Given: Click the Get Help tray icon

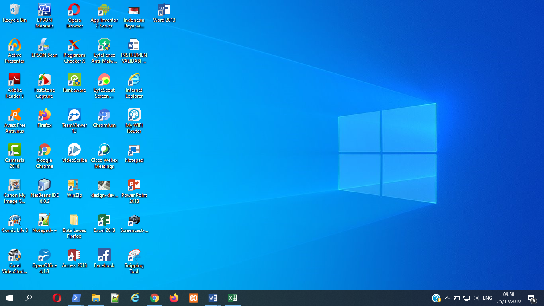Looking at the screenshot, I should click(436, 298).
